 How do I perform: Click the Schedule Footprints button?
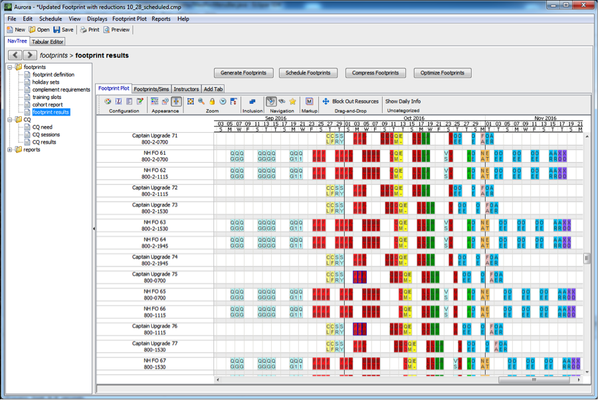[x=308, y=73]
